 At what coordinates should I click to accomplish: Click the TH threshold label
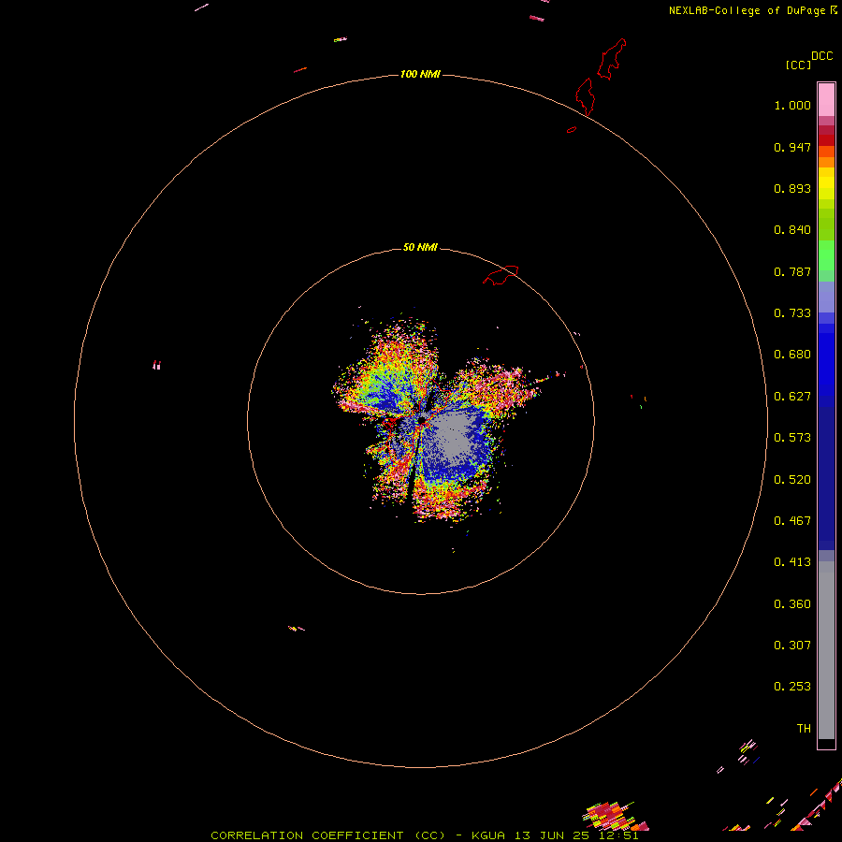(804, 729)
